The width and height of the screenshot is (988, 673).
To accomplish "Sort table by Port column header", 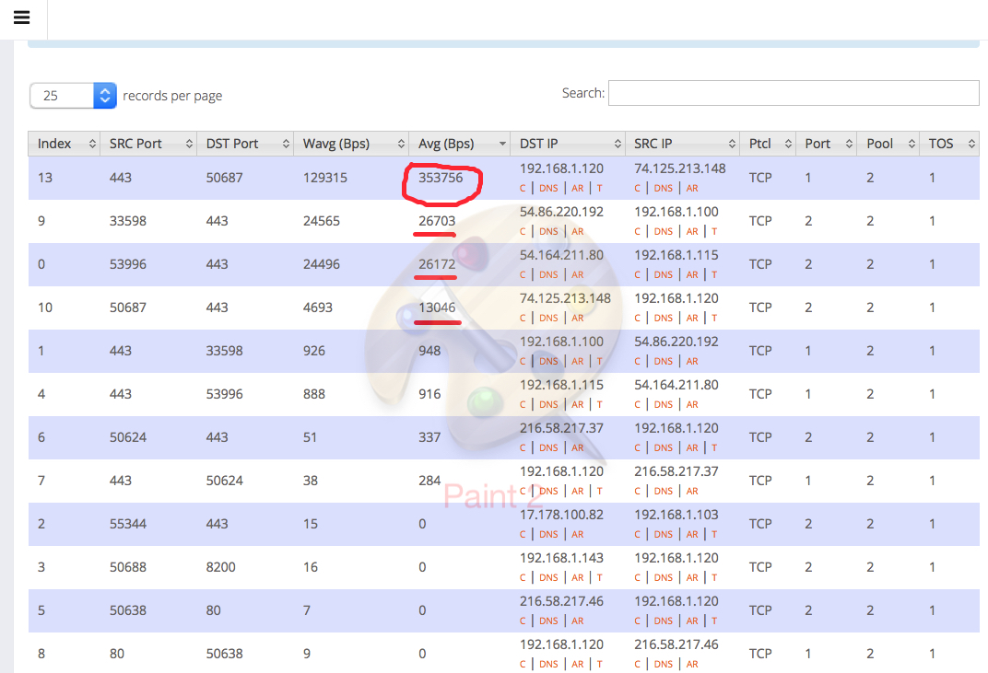I will 825,144.
